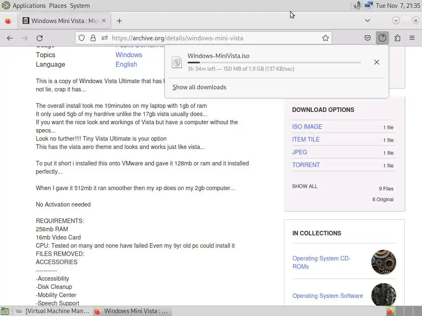Open Operating System CD-ROMs collection
This screenshot has width=422, height=316.
[321, 262]
